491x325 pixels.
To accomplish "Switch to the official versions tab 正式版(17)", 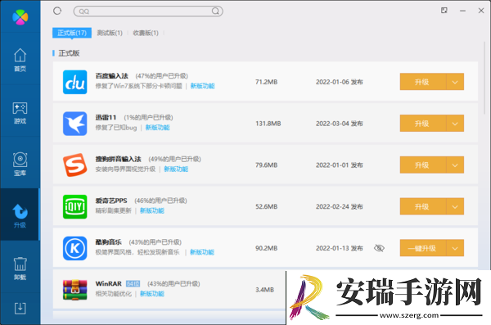I will point(72,33).
